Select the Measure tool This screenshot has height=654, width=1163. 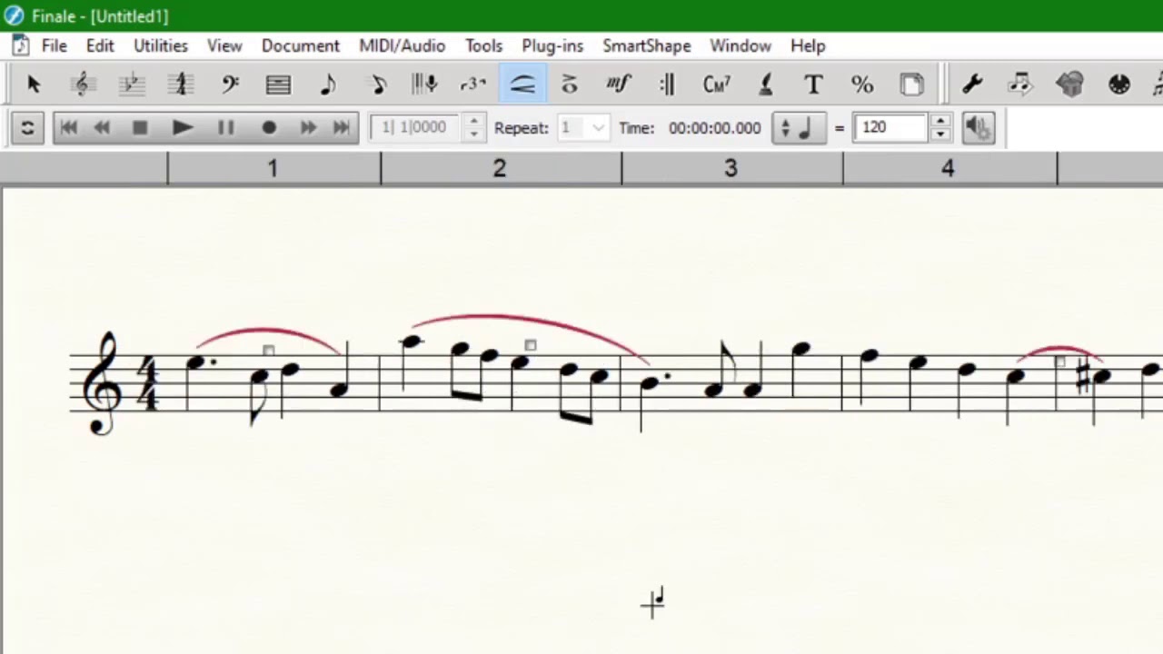point(278,84)
